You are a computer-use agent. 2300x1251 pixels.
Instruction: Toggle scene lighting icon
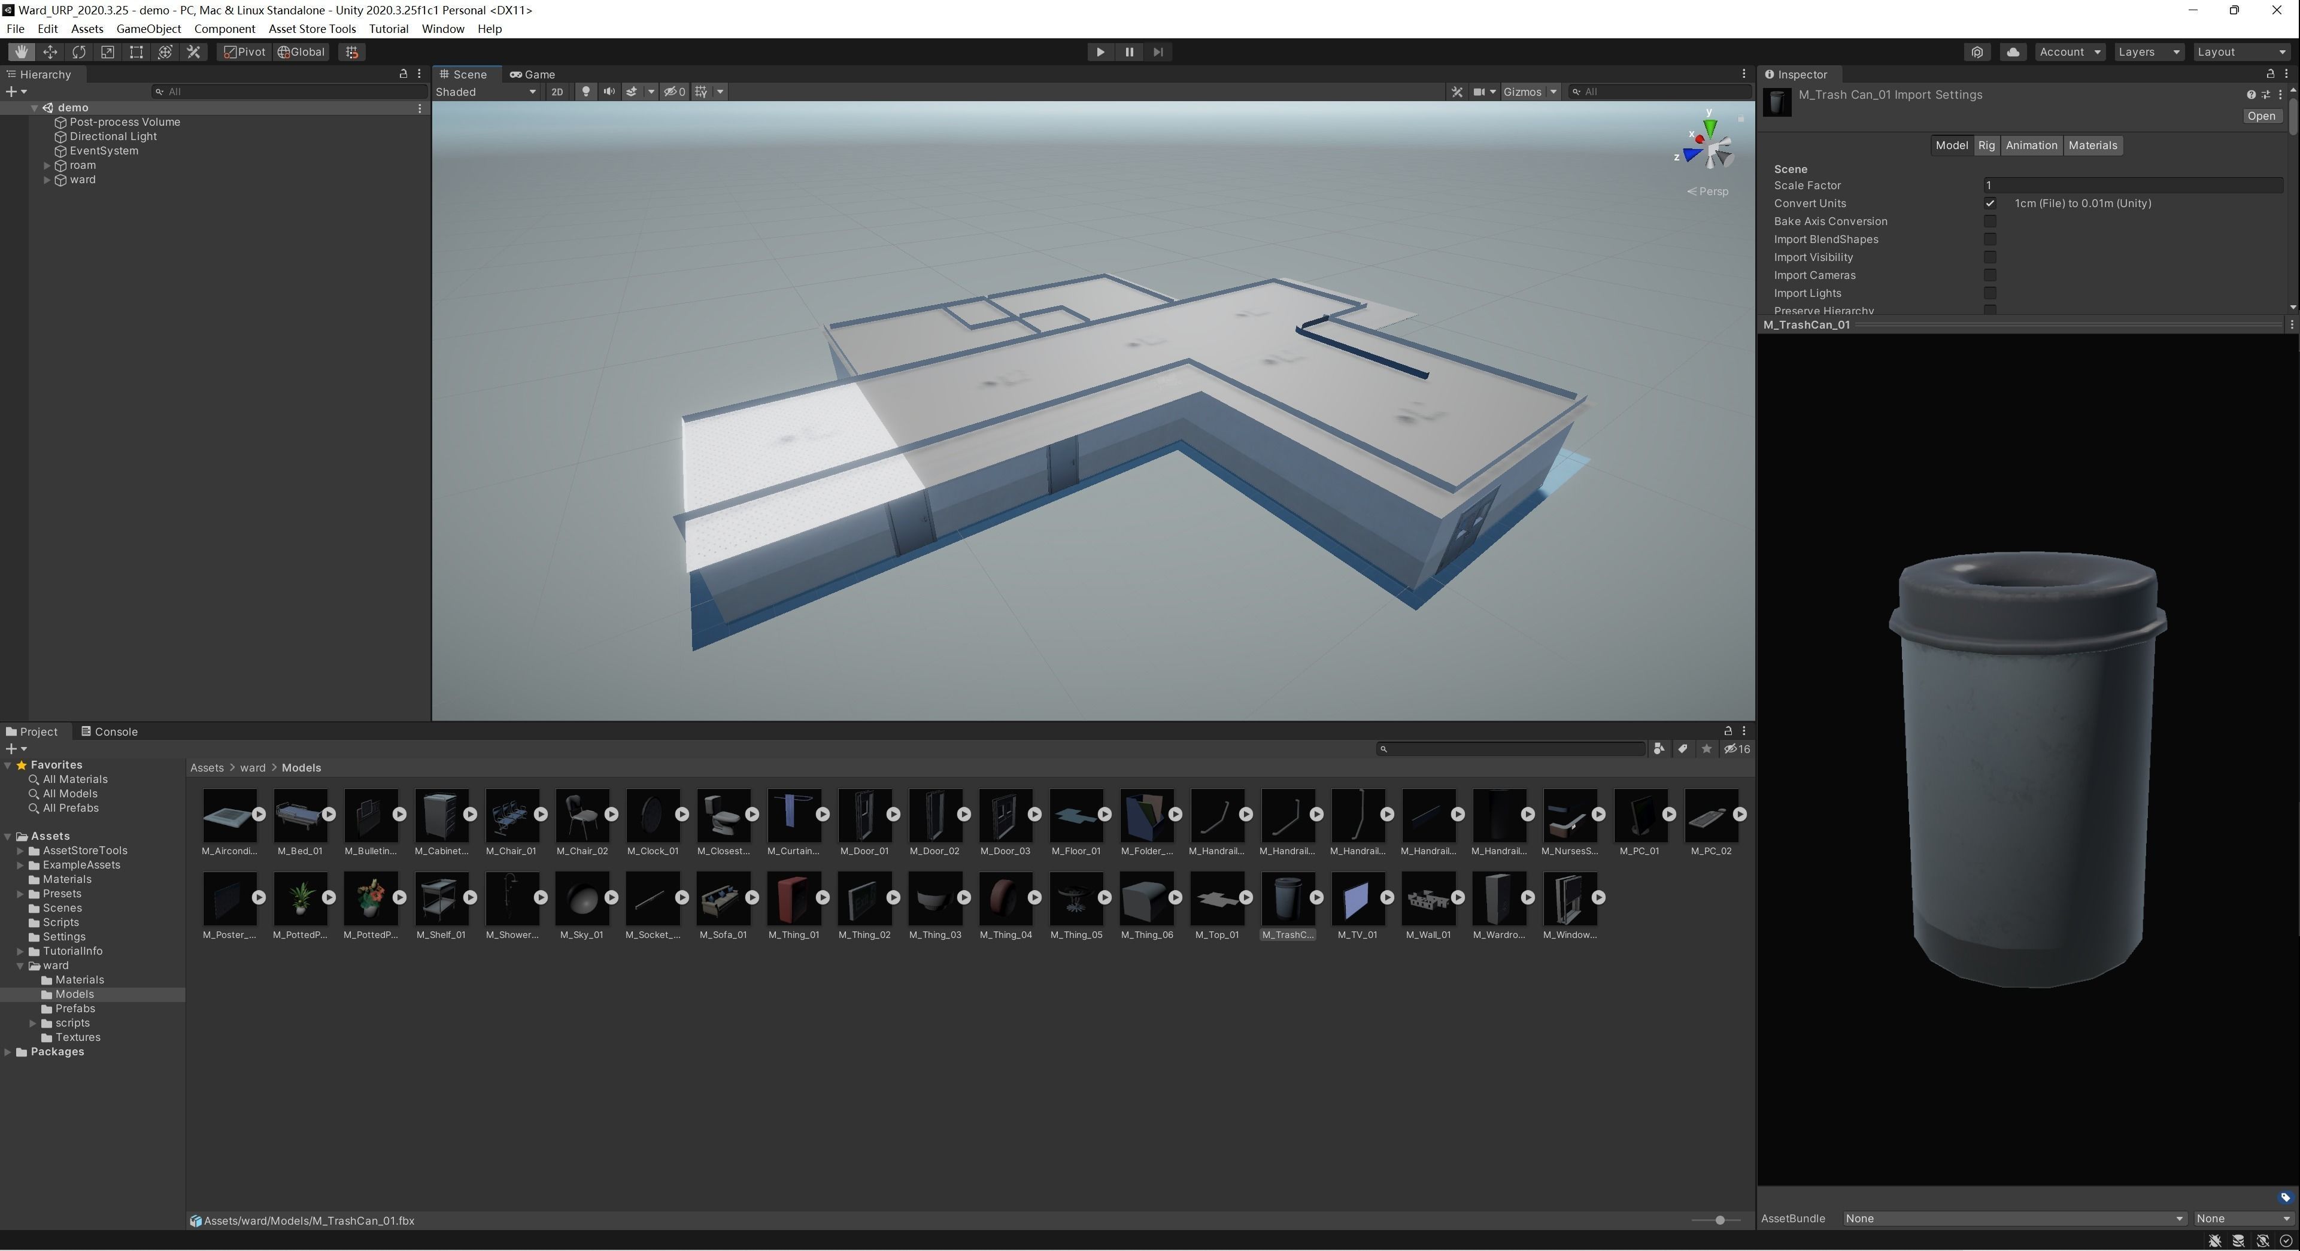pyautogui.click(x=585, y=91)
